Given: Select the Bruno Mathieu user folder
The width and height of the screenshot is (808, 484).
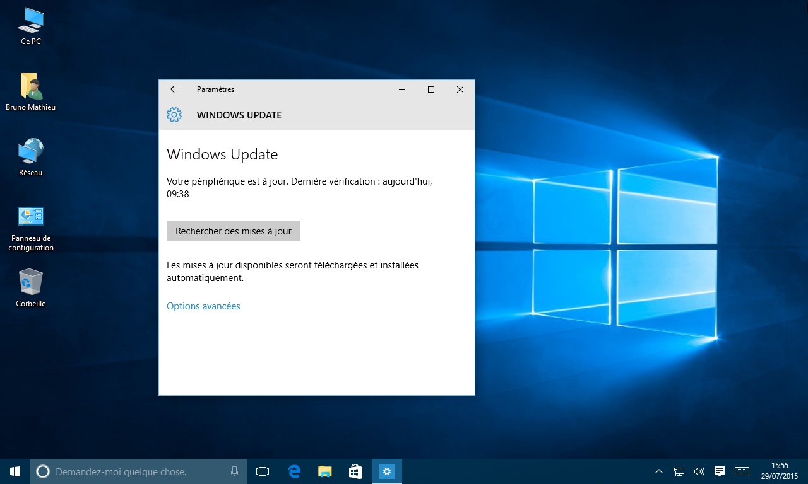Looking at the screenshot, I should coord(30,87).
